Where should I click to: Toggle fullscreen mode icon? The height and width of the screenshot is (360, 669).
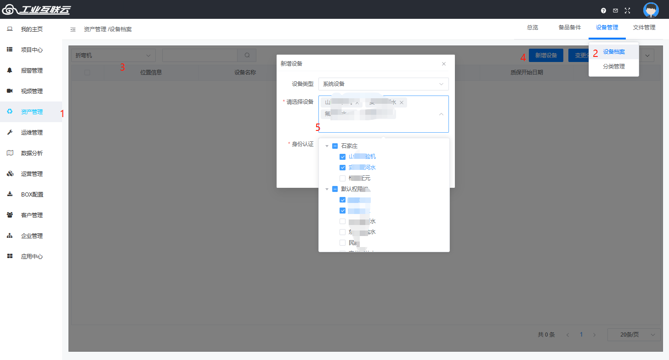pos(627,10)
